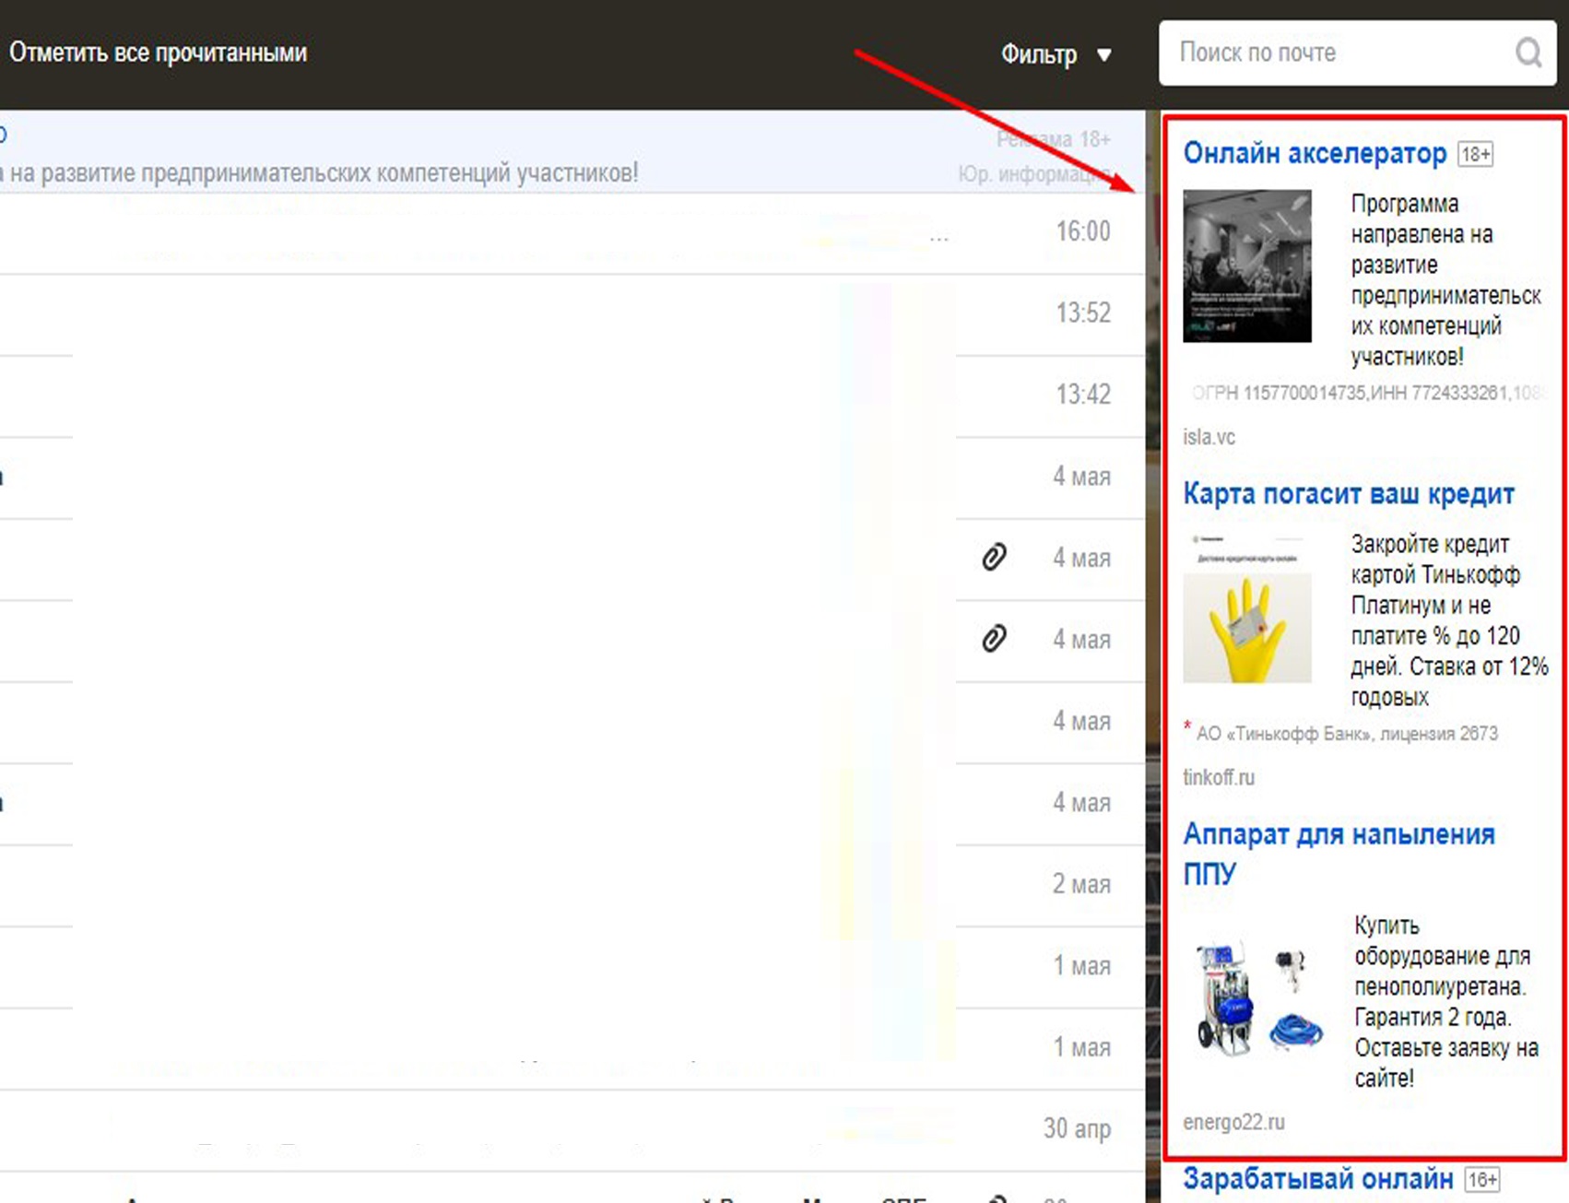
Task: Click the conference crowd ad thumbnail
Action: 1246,266
